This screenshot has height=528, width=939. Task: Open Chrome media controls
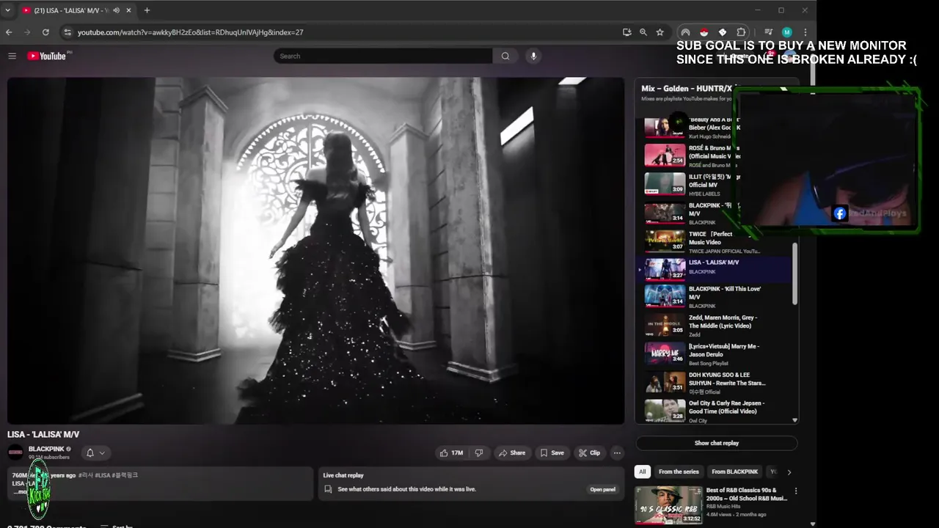[x=768, y=32]
